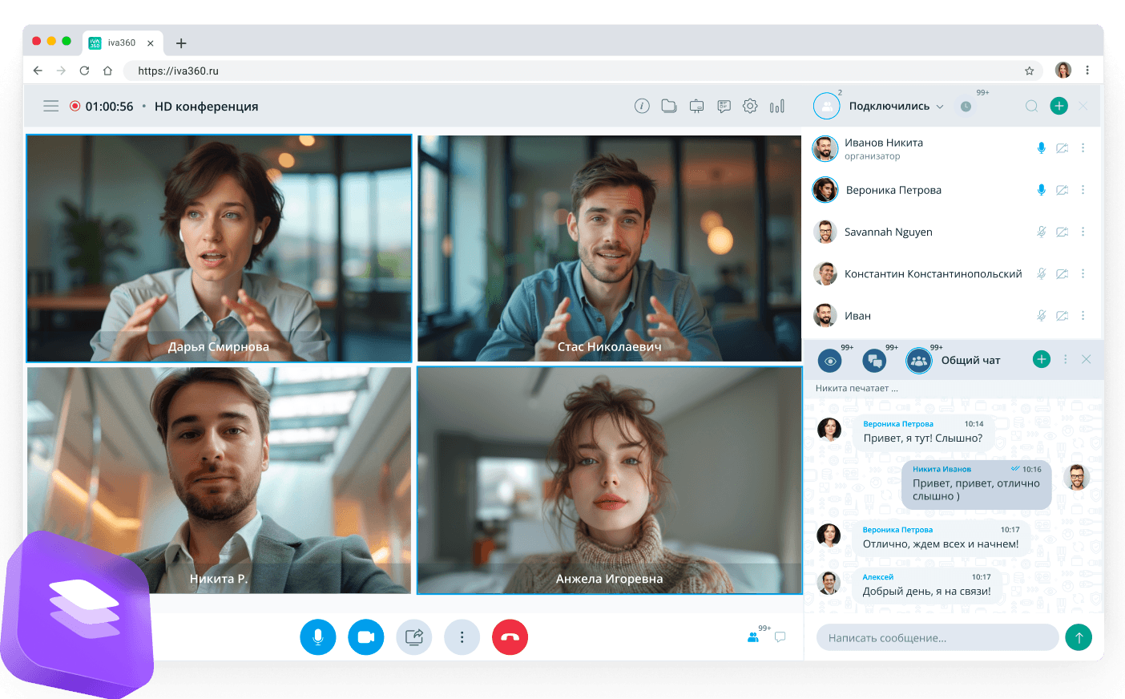Mute your microphone in the bottom bar

pyautogui.click(x=318, y=637)
